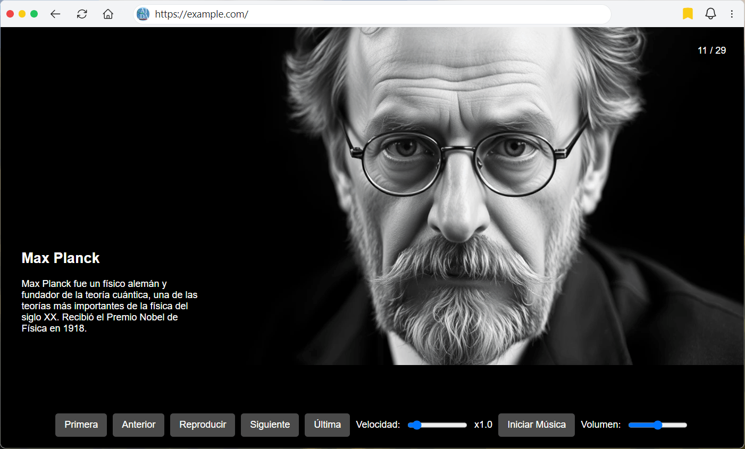Jump to last slide with Última

tap(327, 425)
